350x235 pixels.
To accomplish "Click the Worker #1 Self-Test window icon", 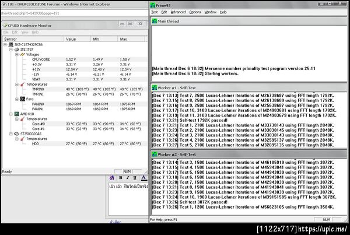I will [155, 87].
